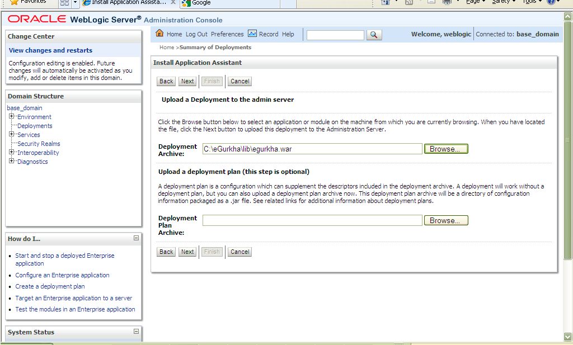This screenshot has width=573, height=345.
Task: Browse for the Deployment Archive file
Action: tap(446, 149)
